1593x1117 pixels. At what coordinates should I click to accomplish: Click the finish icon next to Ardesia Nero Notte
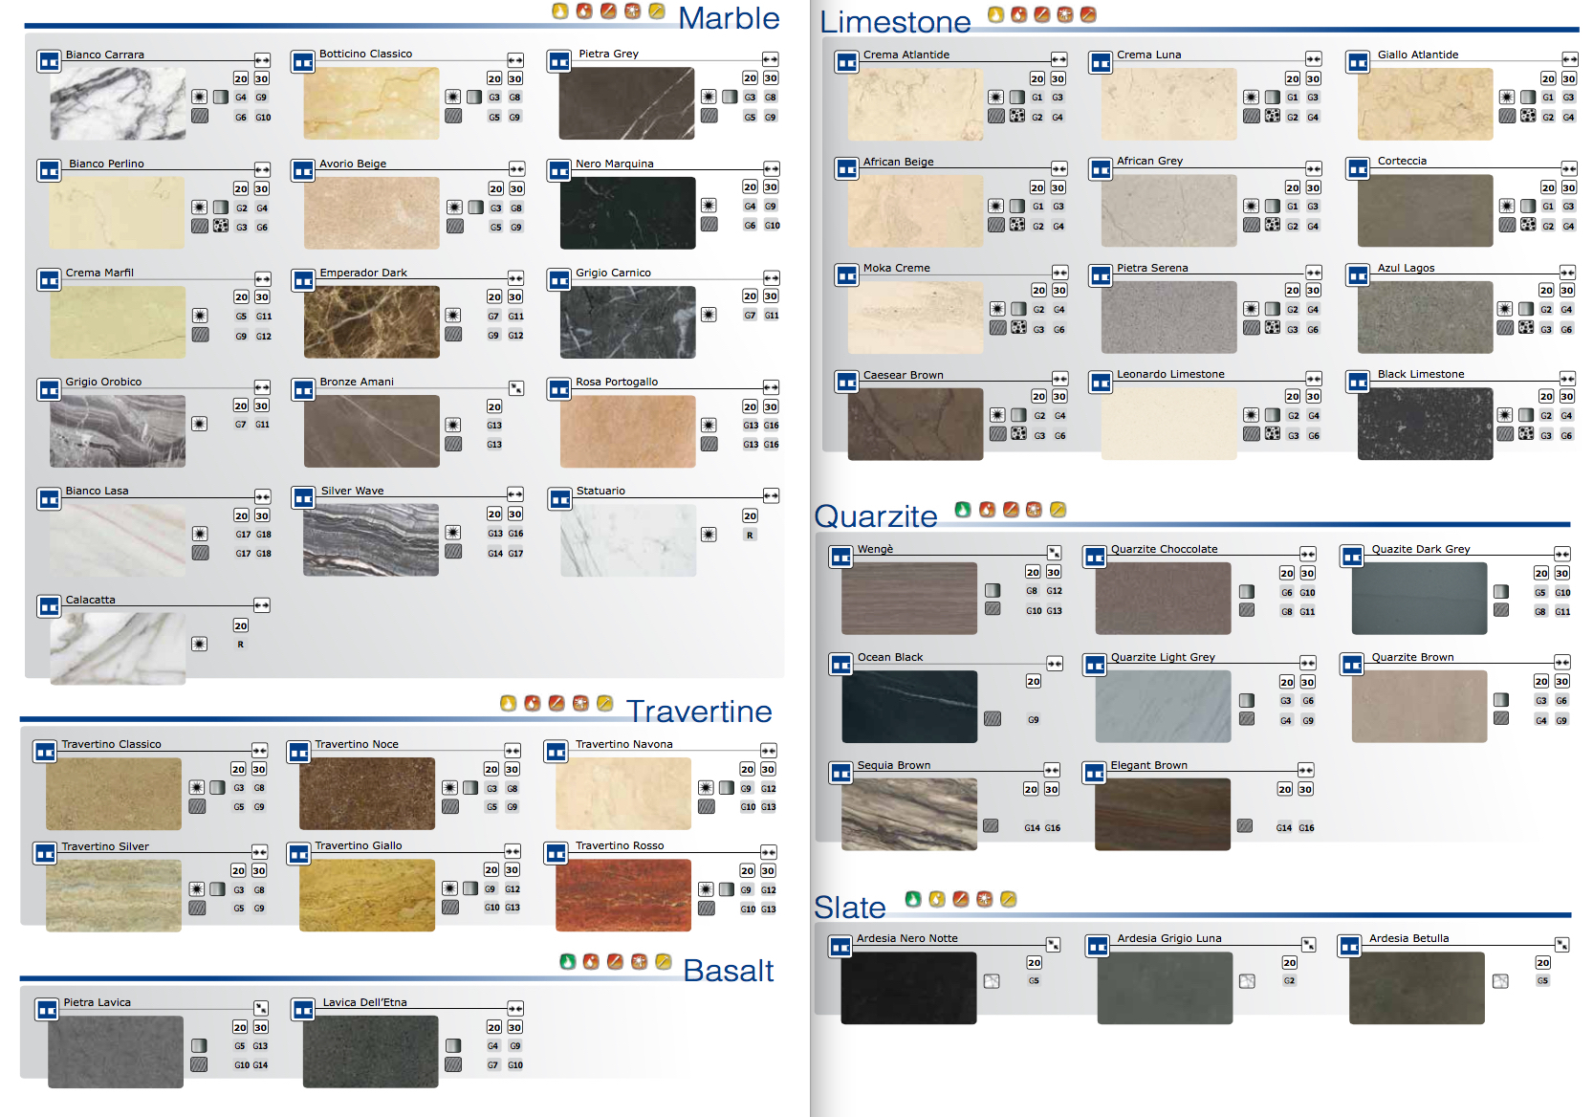point(992,981)
